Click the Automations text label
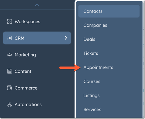Screen dimensions: 145x119 [x=28, y=104]
